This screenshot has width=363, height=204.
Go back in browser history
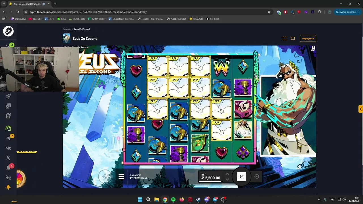click(4, 12)
